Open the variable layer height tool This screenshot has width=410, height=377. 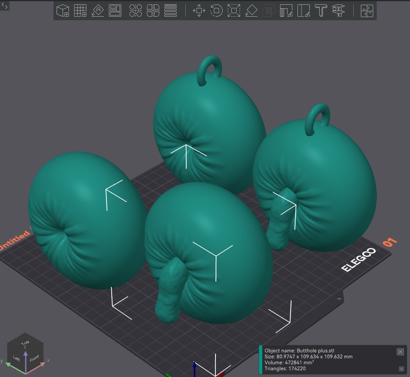[x=170, y=11]
